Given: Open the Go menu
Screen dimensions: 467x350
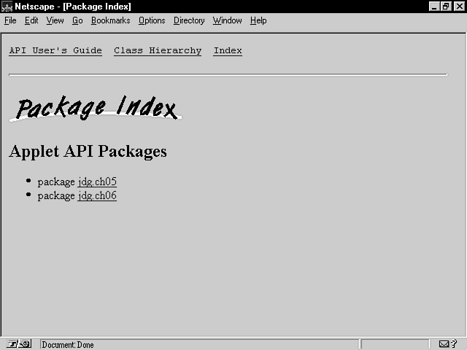Looking at the screenshot, I should tap(77, 20).
